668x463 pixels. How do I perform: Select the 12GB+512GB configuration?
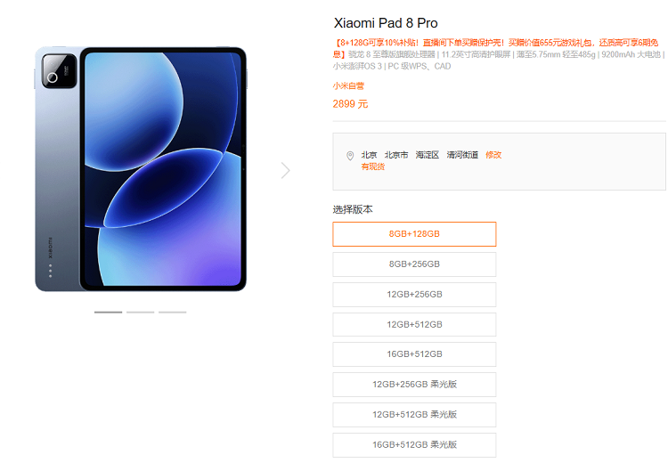coord(414,325)
